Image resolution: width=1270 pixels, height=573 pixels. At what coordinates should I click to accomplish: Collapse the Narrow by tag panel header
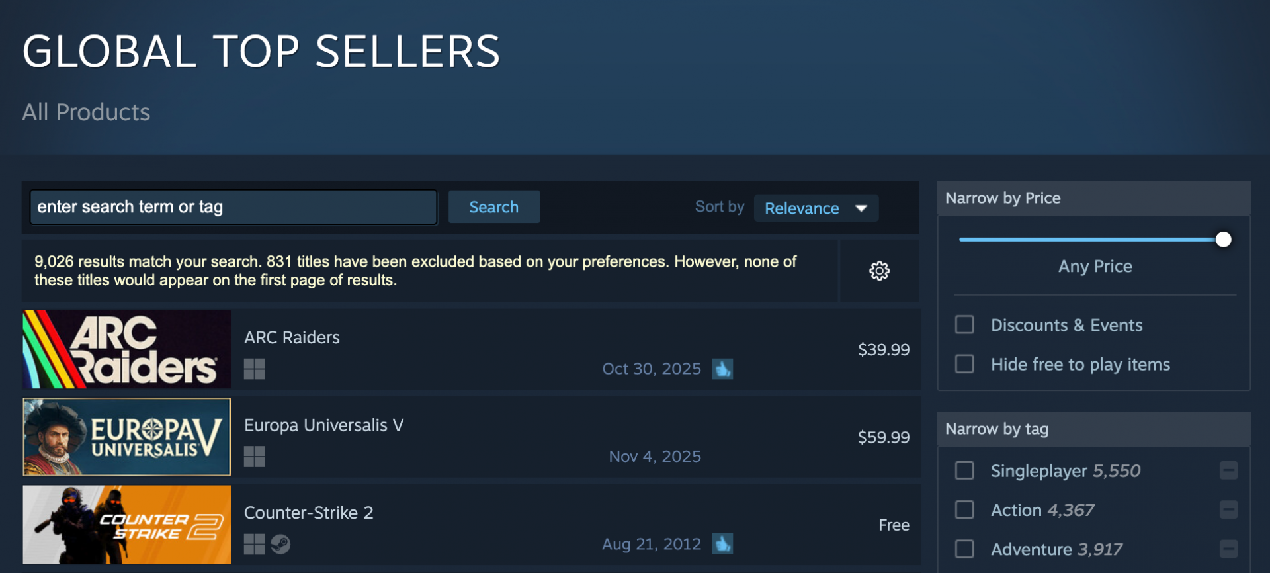coord(1093,429)
